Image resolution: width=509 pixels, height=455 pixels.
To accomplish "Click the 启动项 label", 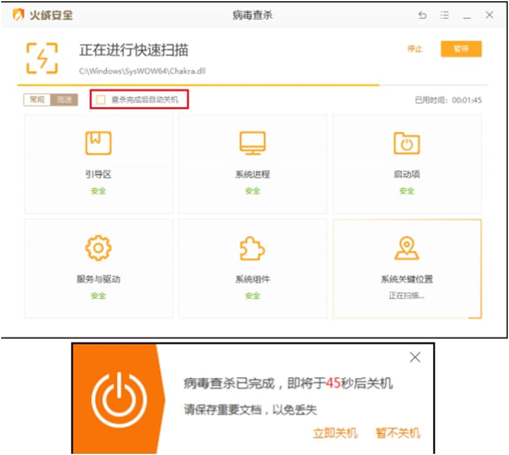I will click(407, 175).
